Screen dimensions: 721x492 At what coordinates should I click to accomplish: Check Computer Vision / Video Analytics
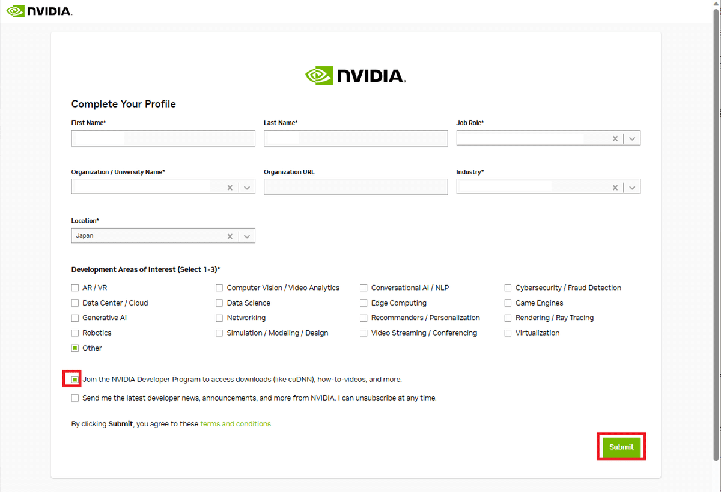point(219,288)
